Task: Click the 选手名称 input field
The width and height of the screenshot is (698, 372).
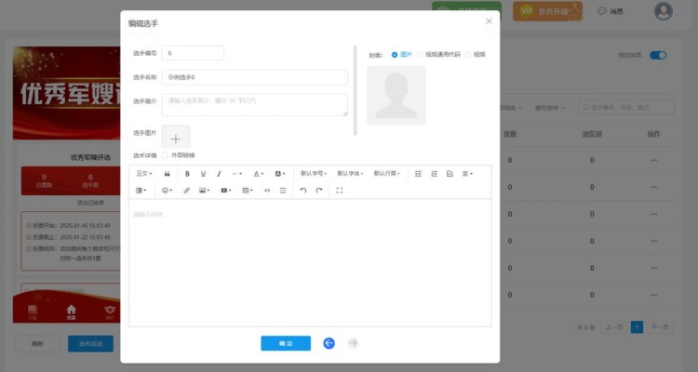Action: coord(254,77)
